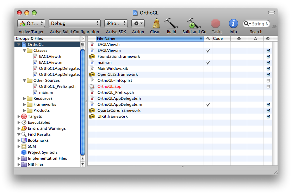292x194 pixels.
Task: Click the OrthoGL.app application icon
Action: [x=92, y=86]
